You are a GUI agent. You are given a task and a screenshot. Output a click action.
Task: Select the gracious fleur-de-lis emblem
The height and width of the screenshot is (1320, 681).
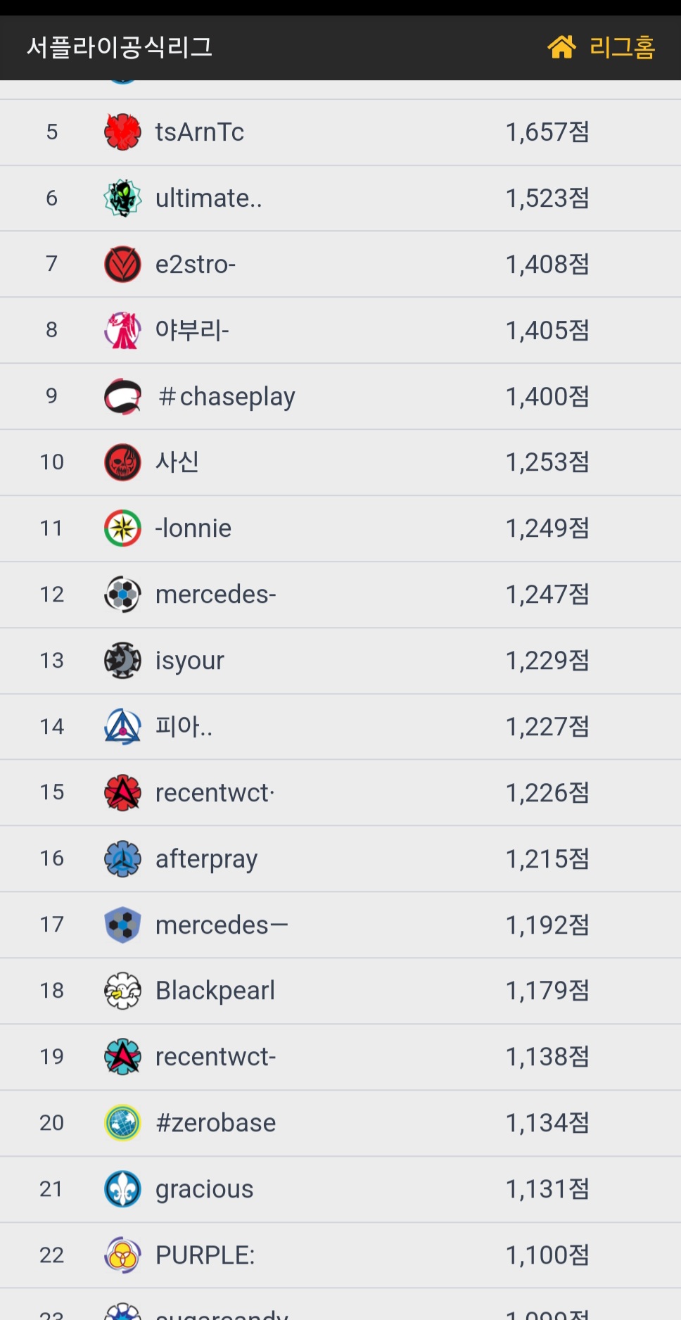click(122, 1189)
